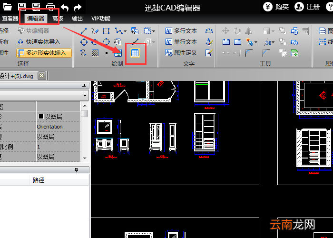The image size is (333, 238).
Task: Close the 设计+(5).dwg tab
Action: (x=42, y=76)
